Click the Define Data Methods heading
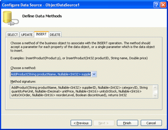The height and width of the screenshot is (130, 168). coord(42,16)
